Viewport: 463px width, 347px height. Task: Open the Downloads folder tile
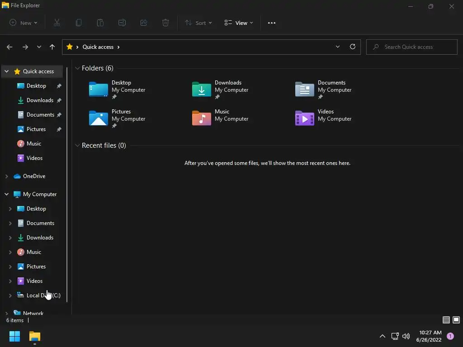click(220, 90)
